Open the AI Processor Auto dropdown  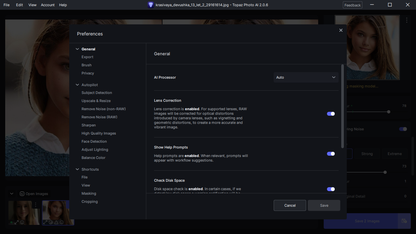(x=306, y=77)
